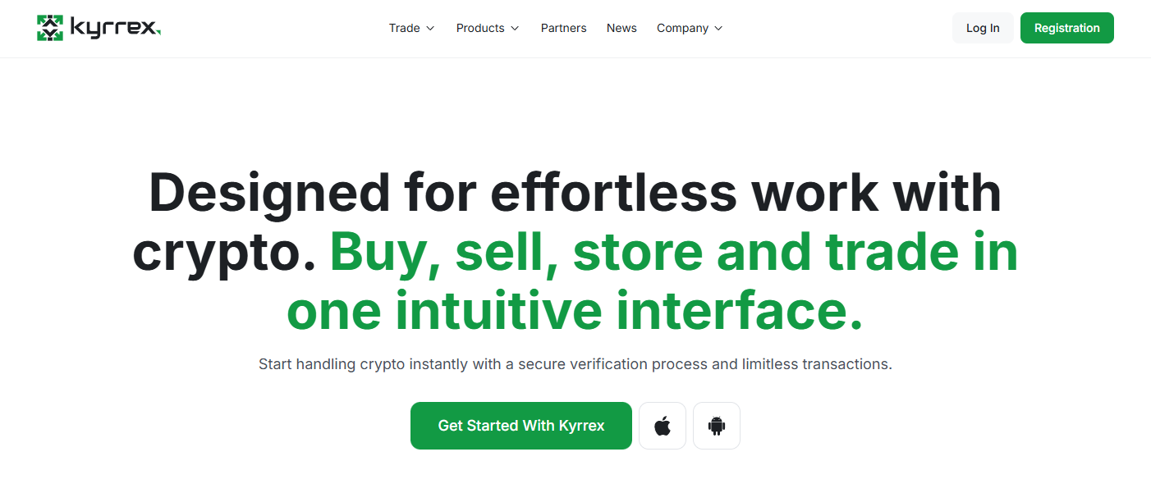Expand the chevron next to Products

tap(515, 29)
